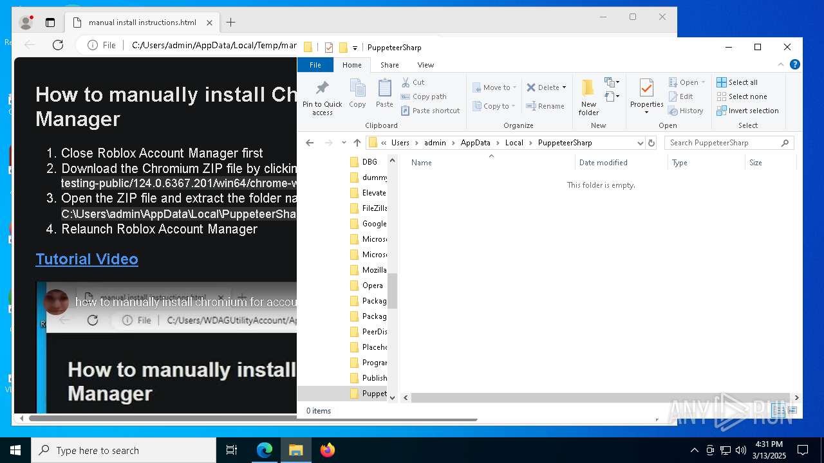Click Select all in ribbon

(x=737, y=82)
